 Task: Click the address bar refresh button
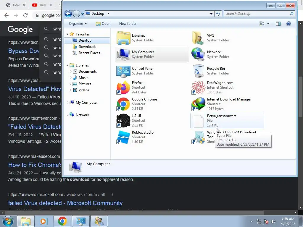pos(218,14)
